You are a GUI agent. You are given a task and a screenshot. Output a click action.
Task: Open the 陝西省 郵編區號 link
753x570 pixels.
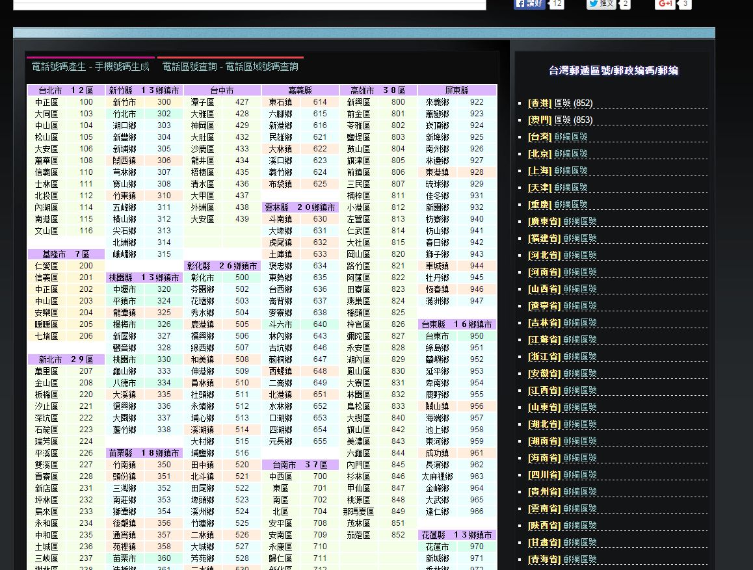562,526
